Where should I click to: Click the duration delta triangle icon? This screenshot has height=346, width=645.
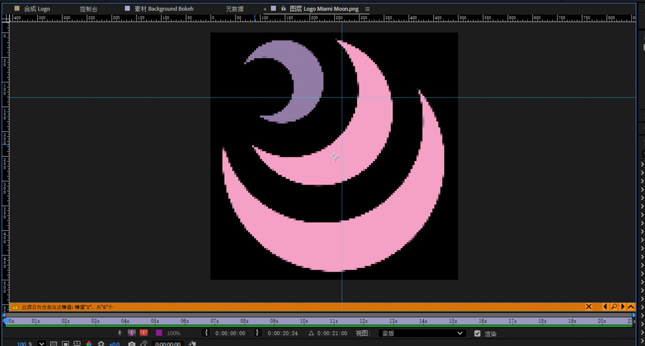(x=311, y=333)
